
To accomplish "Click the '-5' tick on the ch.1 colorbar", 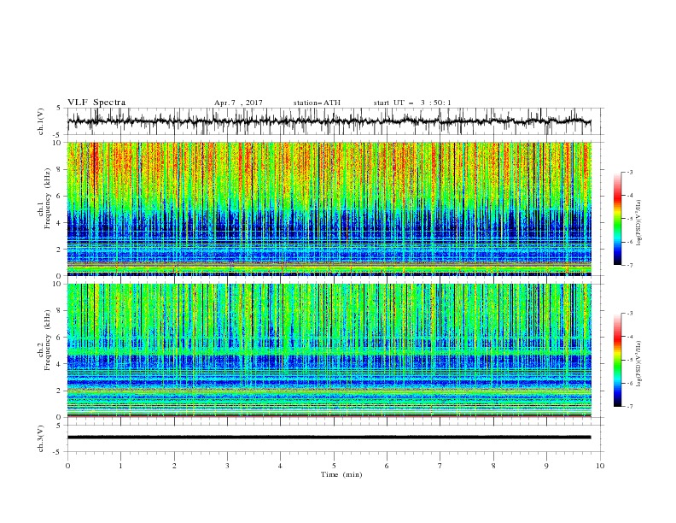I will click(630, 219).
